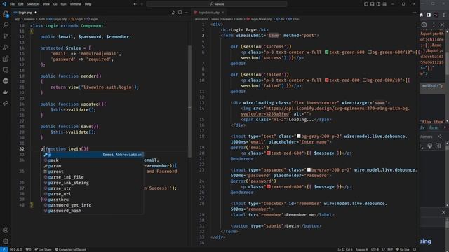Select the 'passthru' suggestion
Screen dimensions: 449x252
pos(93,199)
